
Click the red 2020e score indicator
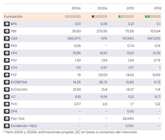click(93, 17)
